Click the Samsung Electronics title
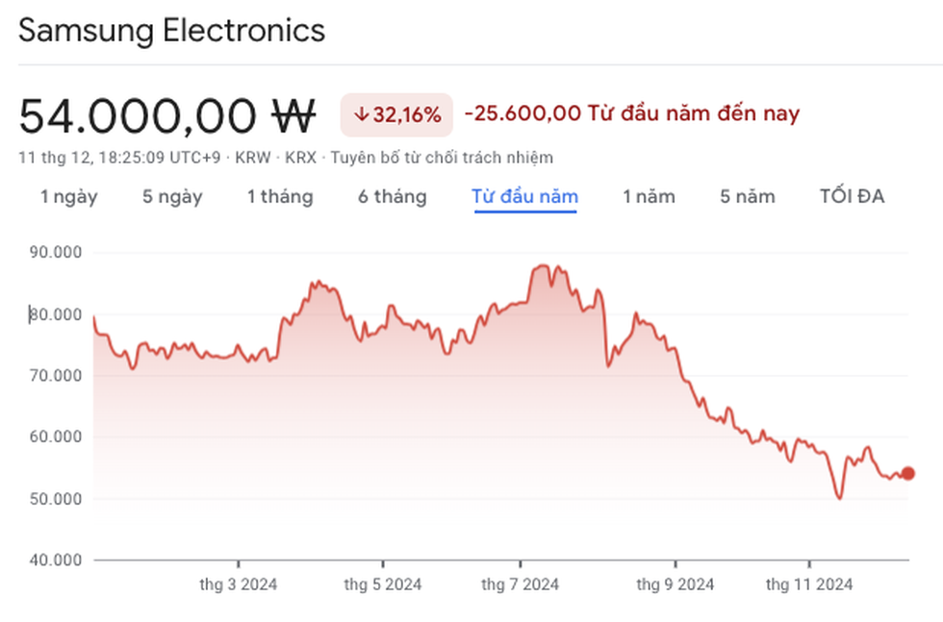 (x=172, y=31)
